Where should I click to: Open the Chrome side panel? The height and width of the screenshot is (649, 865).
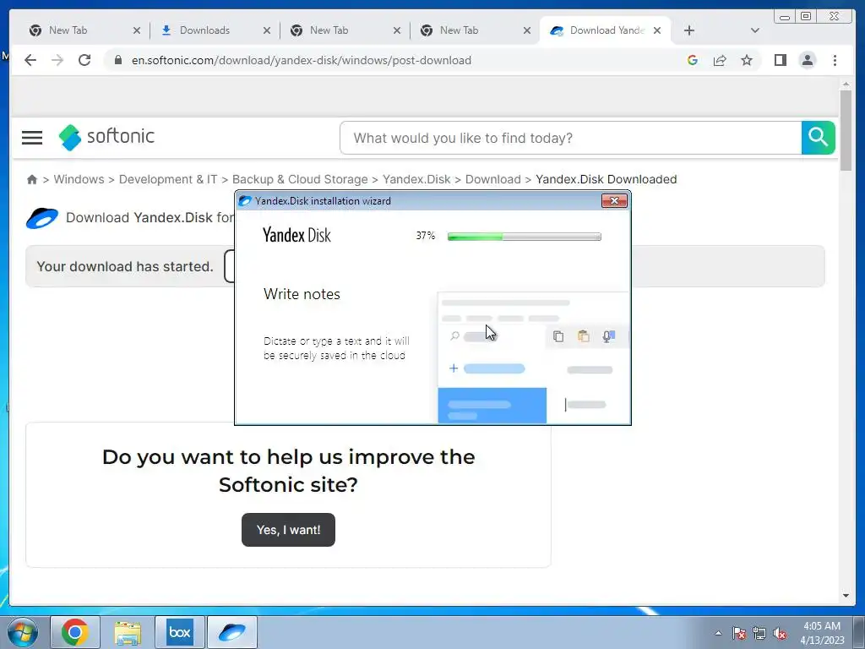click(780, 60)
